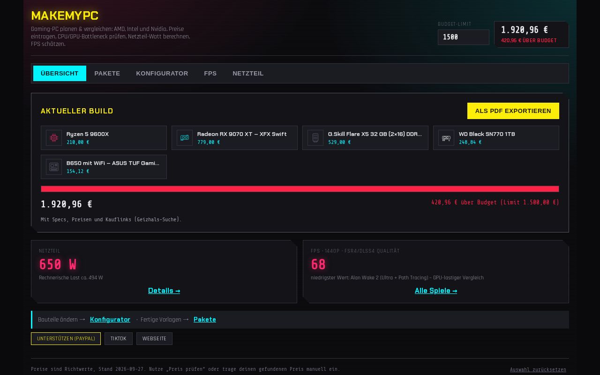Click the RAM icon beside G.Skill Flare X5

[315, 138]
